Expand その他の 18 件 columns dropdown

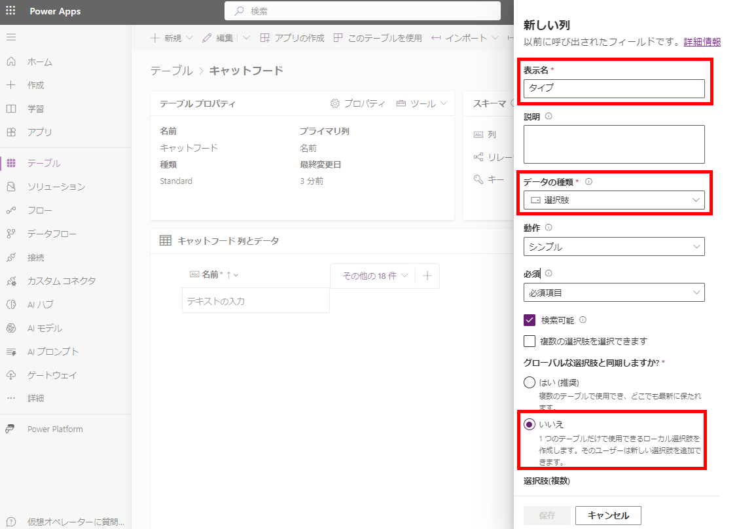click(x=376, y=276)
